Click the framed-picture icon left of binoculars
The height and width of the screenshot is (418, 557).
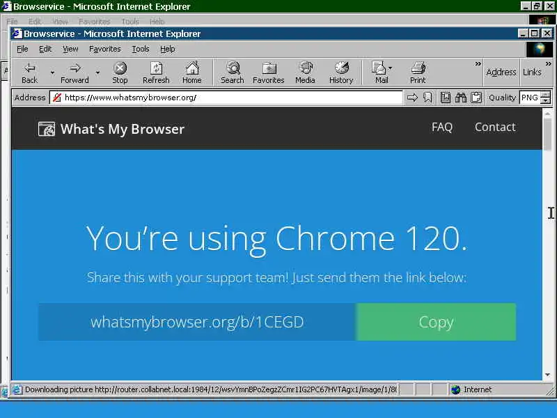point(446,98)
